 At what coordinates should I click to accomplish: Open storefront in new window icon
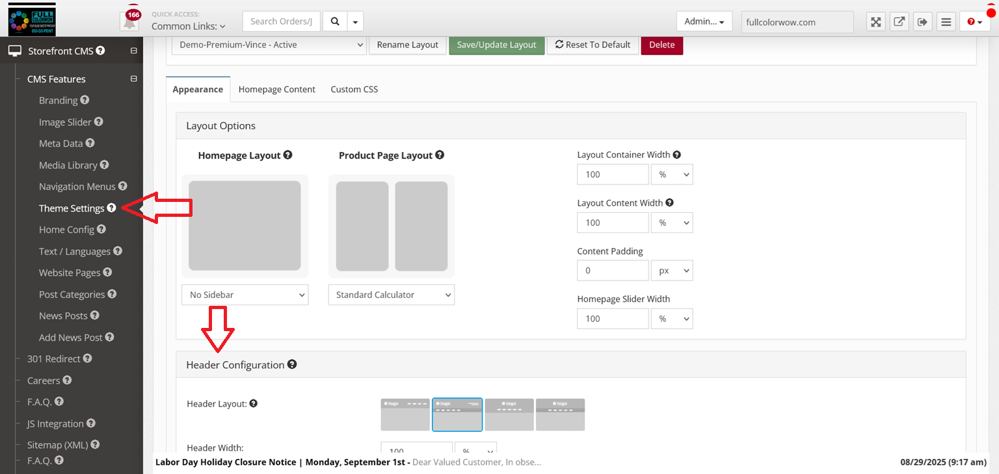click(x=899, y=22)
